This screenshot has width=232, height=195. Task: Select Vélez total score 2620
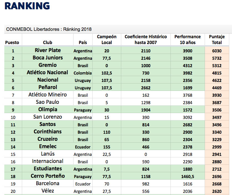pos(217,191)
